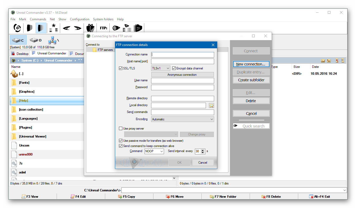Click the Anonymous connection button
356x208 pixels.
point(182,75)
